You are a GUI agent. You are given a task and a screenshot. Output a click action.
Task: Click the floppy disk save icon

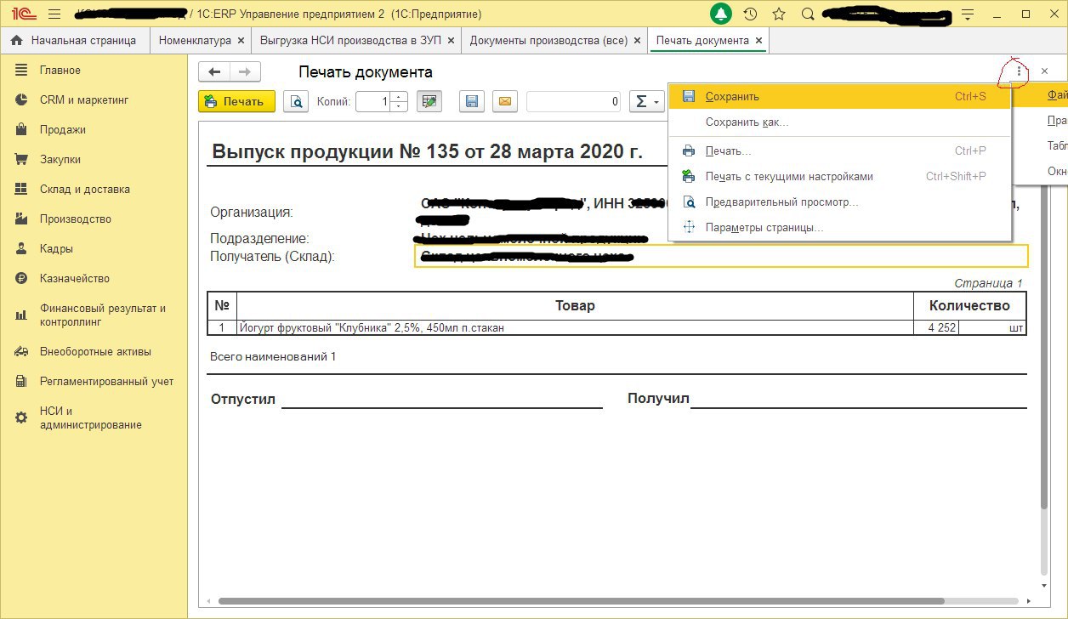pos(472,102)
